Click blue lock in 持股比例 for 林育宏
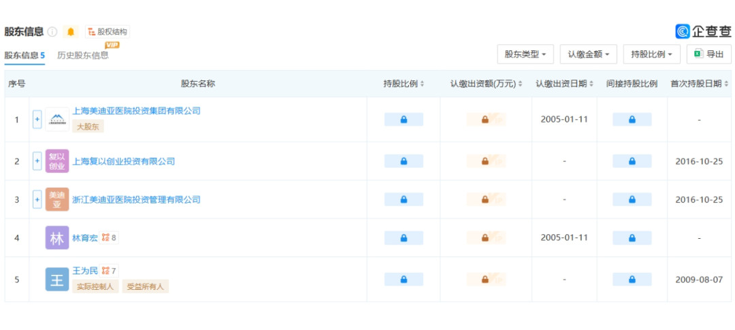735x330 pixels. click(404, 238)
